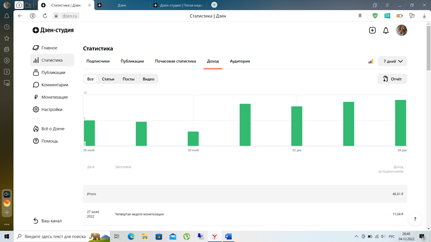Create a new publication with plus icon
The image size is (431, 242).
point(372,30)
